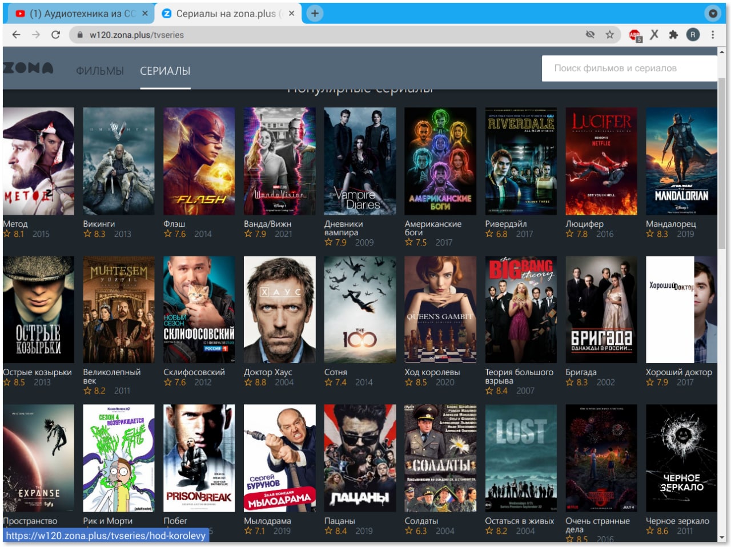Open the Черное зеркало poster
The width and height of the screenshot is (731, 547).
point(681,458)
